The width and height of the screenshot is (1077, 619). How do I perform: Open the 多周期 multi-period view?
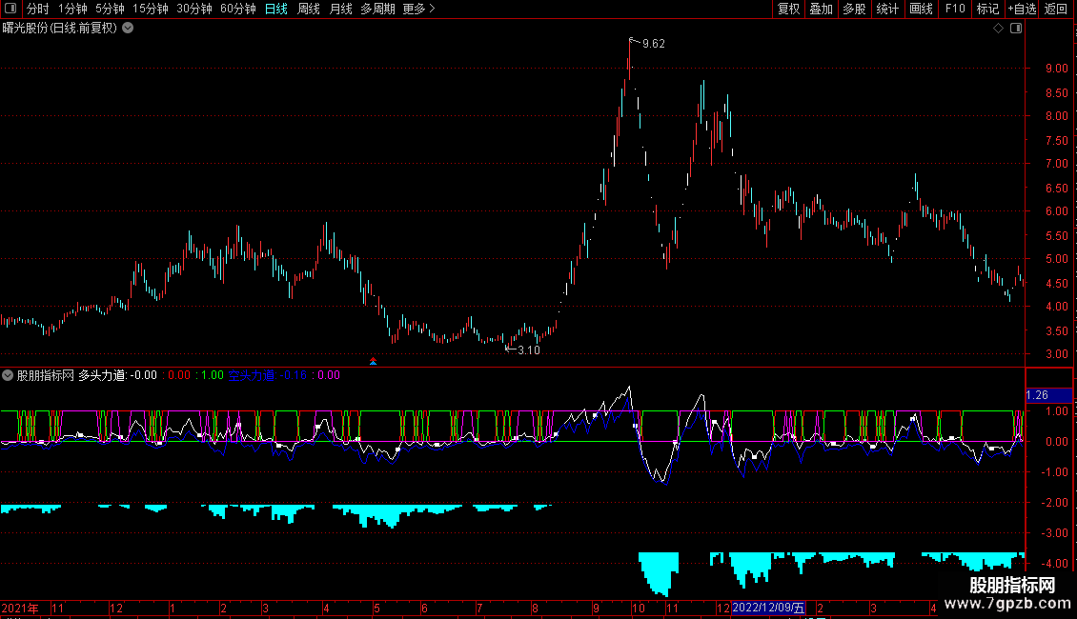click(377, 9)
